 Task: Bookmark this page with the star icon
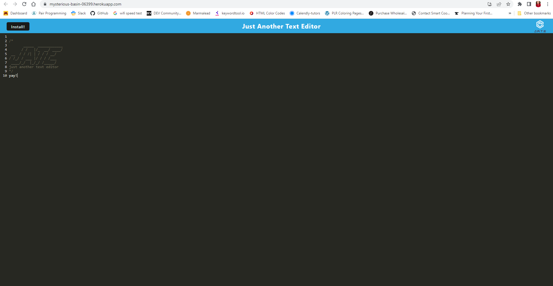508,4
